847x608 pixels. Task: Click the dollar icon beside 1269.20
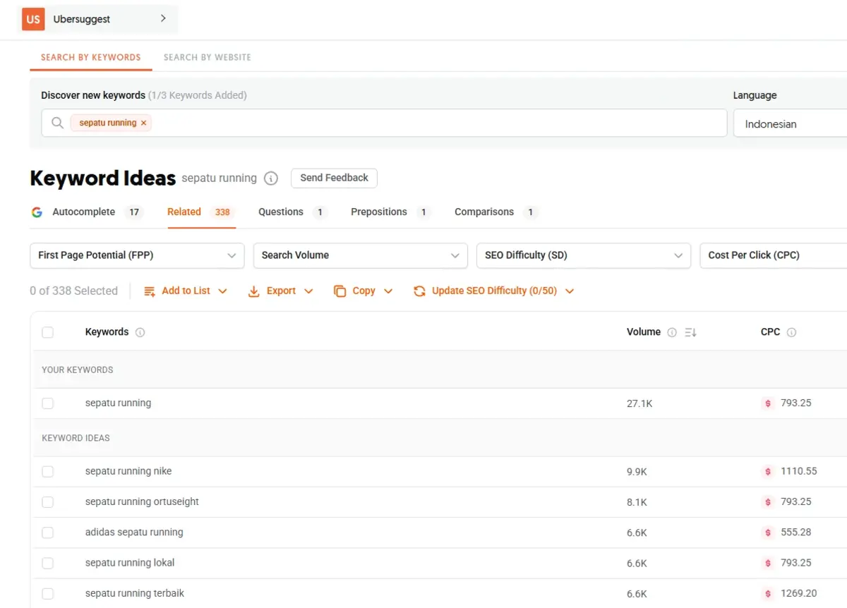point(768,594)
